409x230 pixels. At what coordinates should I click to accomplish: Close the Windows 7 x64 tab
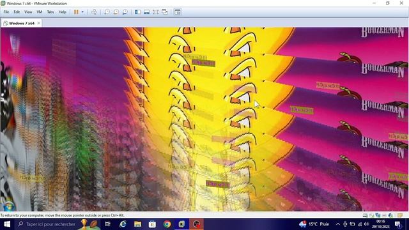tap(38, 23)
